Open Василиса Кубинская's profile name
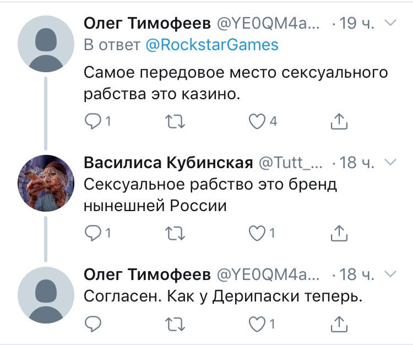Viewport: 413px width, 345px height. 168,163
